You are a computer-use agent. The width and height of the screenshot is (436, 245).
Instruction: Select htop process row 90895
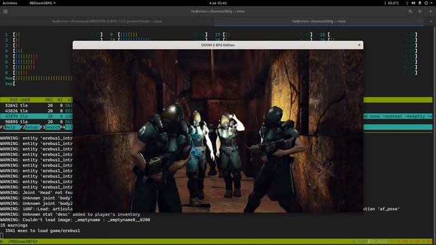36,122
